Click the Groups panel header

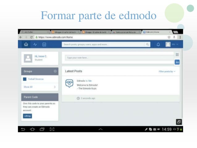click(40, 71)
